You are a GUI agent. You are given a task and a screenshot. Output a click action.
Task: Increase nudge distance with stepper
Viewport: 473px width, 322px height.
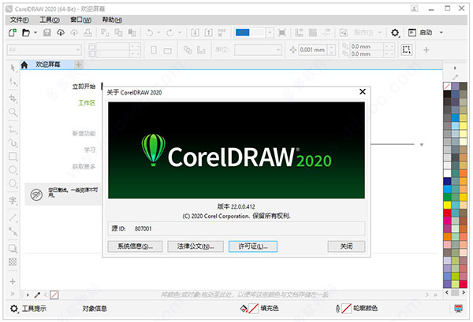pyautogui.click(x=331, y=47)
